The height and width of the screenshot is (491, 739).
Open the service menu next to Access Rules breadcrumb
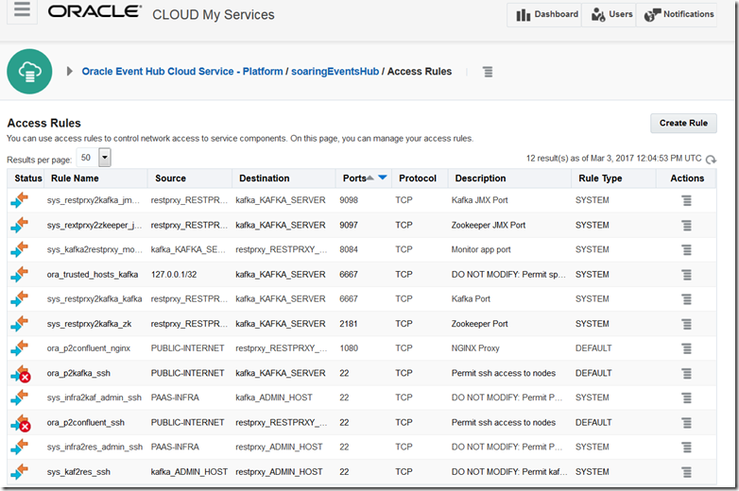tap(488, 72)
